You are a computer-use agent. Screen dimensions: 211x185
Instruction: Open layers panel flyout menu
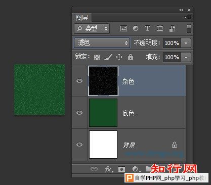[188, 17]
